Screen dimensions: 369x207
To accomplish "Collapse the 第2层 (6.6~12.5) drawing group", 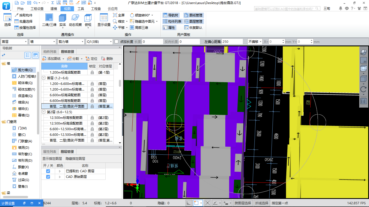I will pos(43,112).
